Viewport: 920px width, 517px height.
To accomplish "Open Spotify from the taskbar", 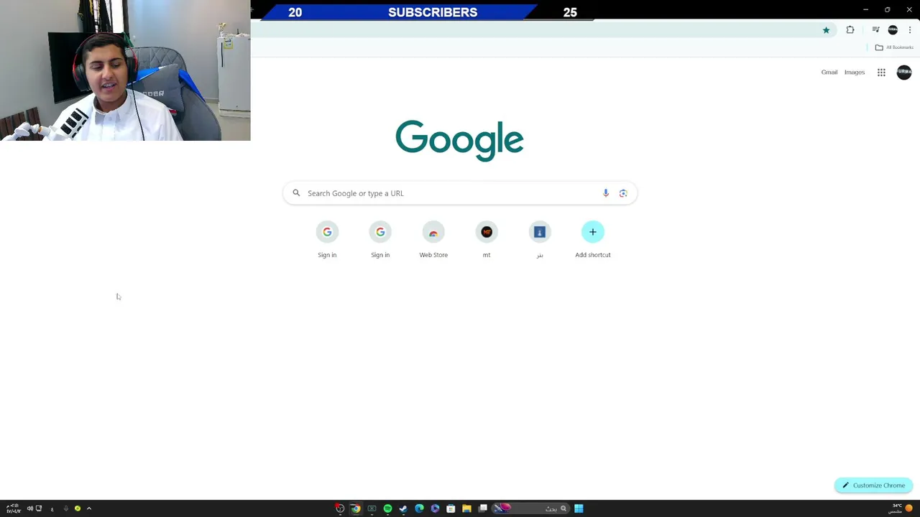I will click(x=387, y=508).
